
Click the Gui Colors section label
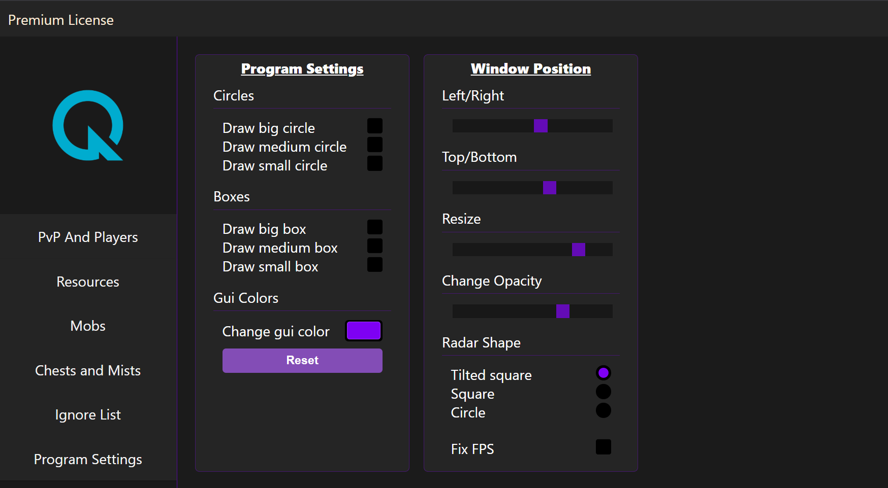(x=246, y=298)
